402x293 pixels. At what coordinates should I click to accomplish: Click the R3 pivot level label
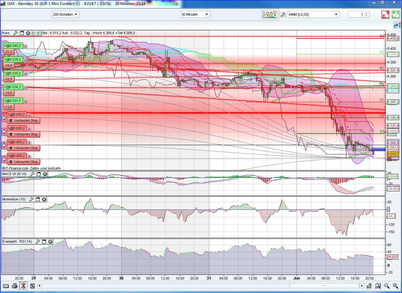pos(382,37)
